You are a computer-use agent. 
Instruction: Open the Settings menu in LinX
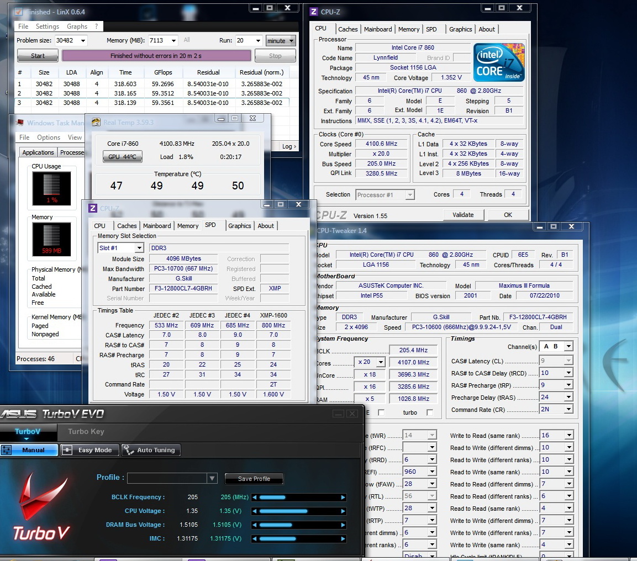click(47, 27)
